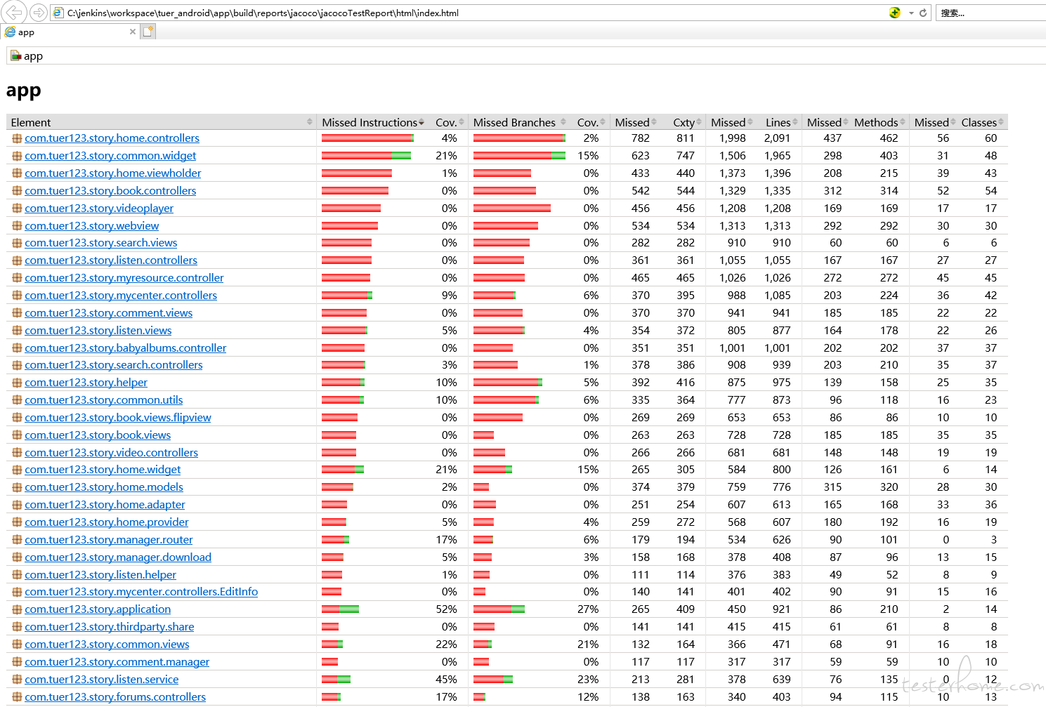The height and width of the screenshot is (707, 1046).
Task: Click the 'app' page heading
Action: click(24, 91)
